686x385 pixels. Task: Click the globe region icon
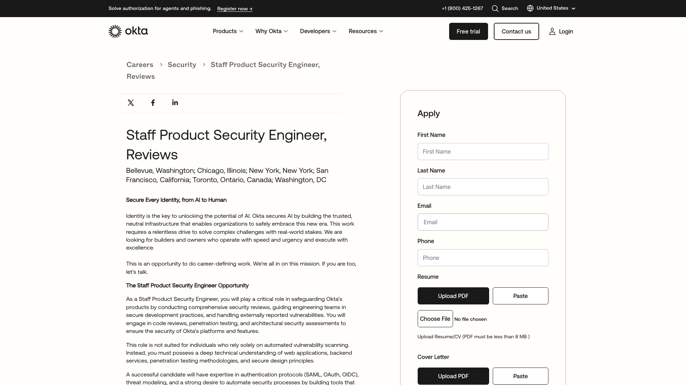tap(530, 8)
